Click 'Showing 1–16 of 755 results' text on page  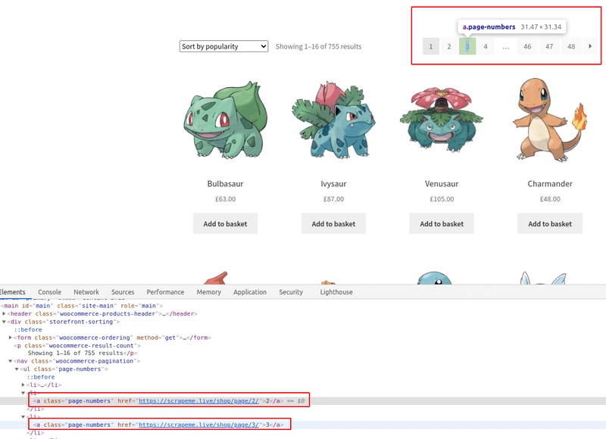318,46
